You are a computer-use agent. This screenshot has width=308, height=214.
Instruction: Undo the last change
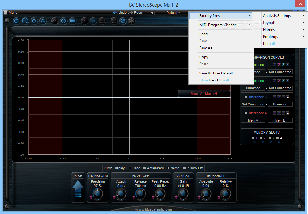(x=120, y=12)
